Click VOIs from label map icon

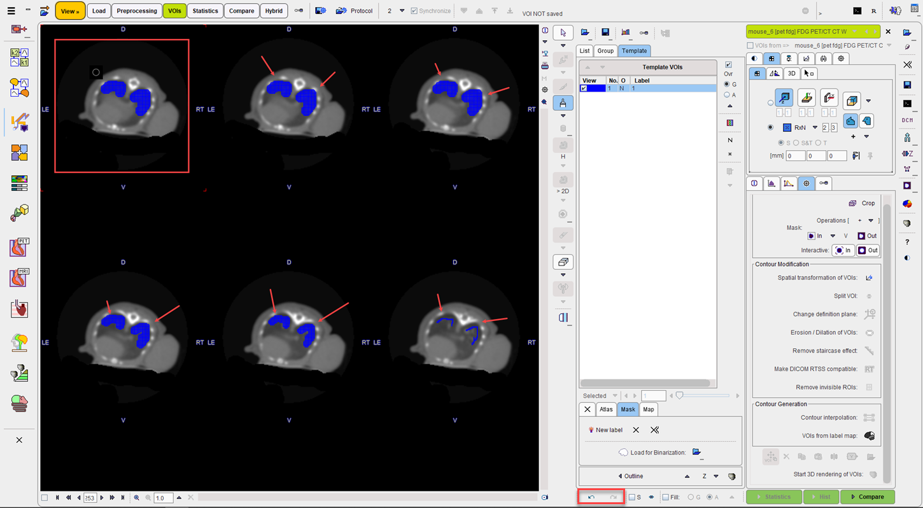coord(869,436)
